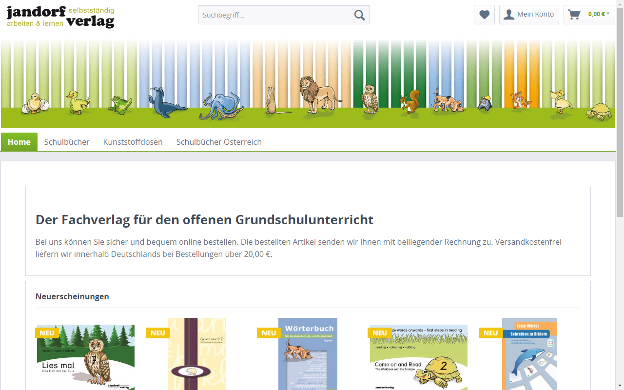Open the Lies mal owl book
The image size is (624, 390).
tap(86, 357)
